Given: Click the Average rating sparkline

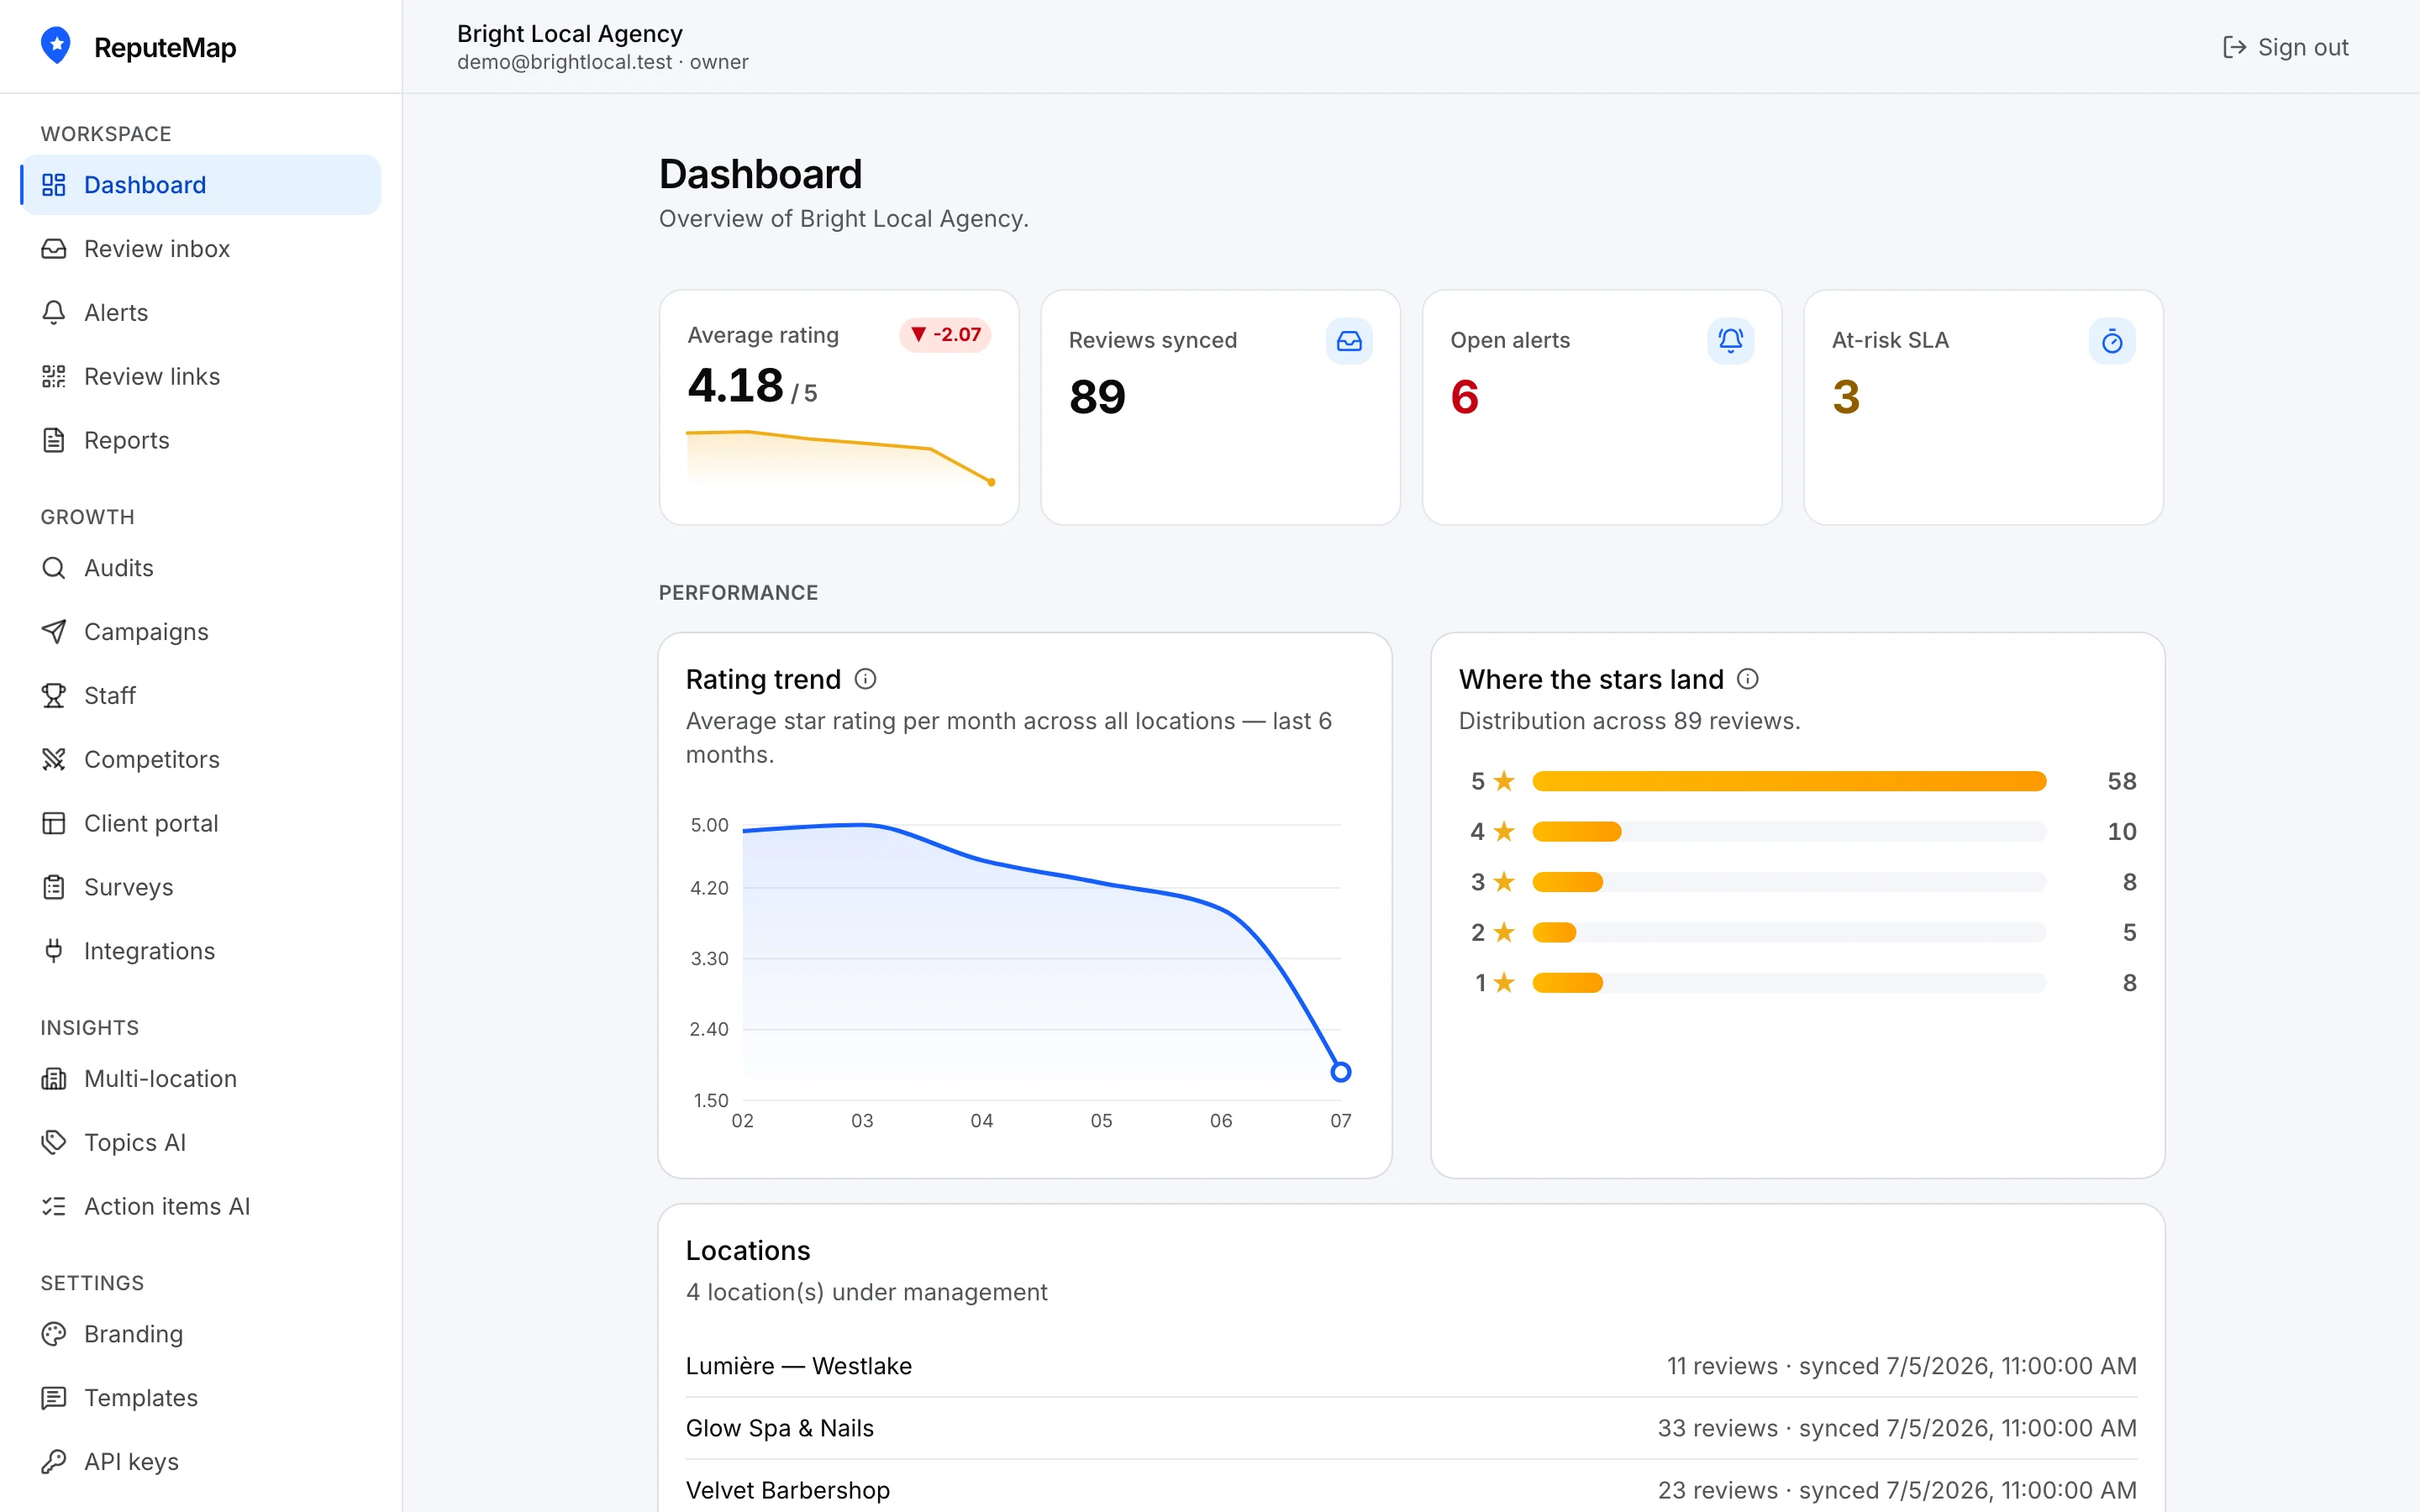Looking at the screenshot, I should coord(840,458).
